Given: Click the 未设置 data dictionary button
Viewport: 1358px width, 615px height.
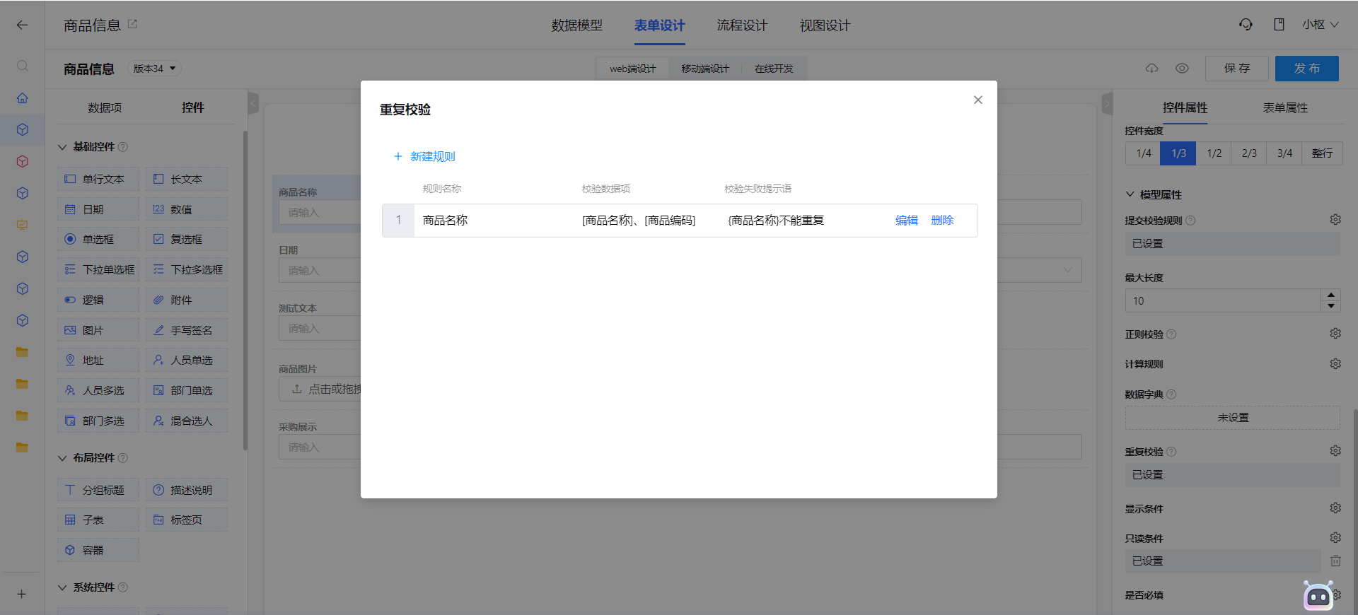Looking at the screenshot, I should point(1233,418).
